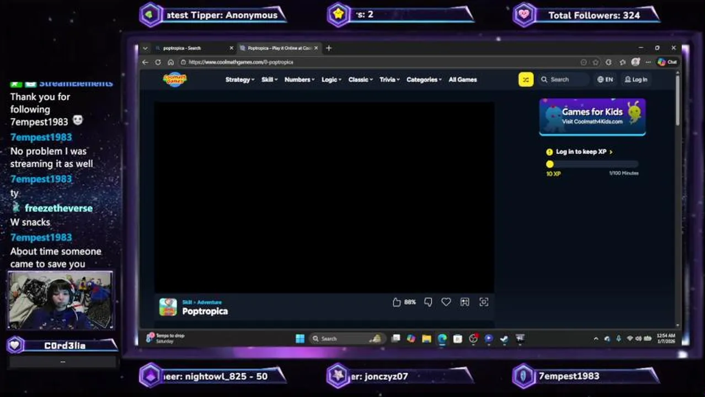Image resolution: width=705 pixels, height=397 pixels.
Task: Open the EN language selector
Action: pyautogui.click(x=605, y=79)
